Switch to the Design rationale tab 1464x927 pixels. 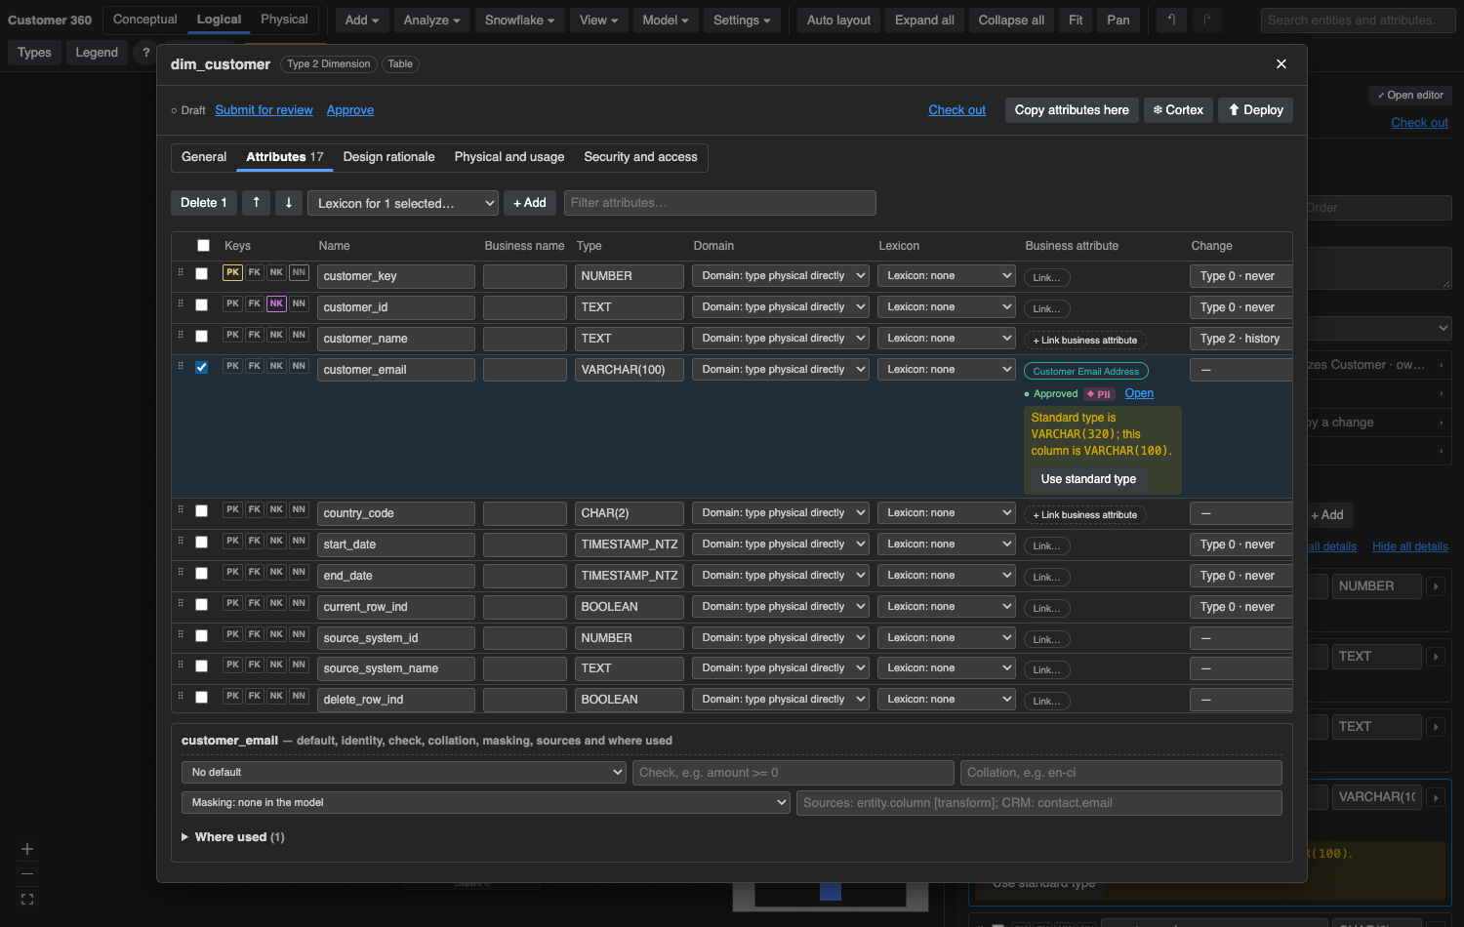coord(388,157)
